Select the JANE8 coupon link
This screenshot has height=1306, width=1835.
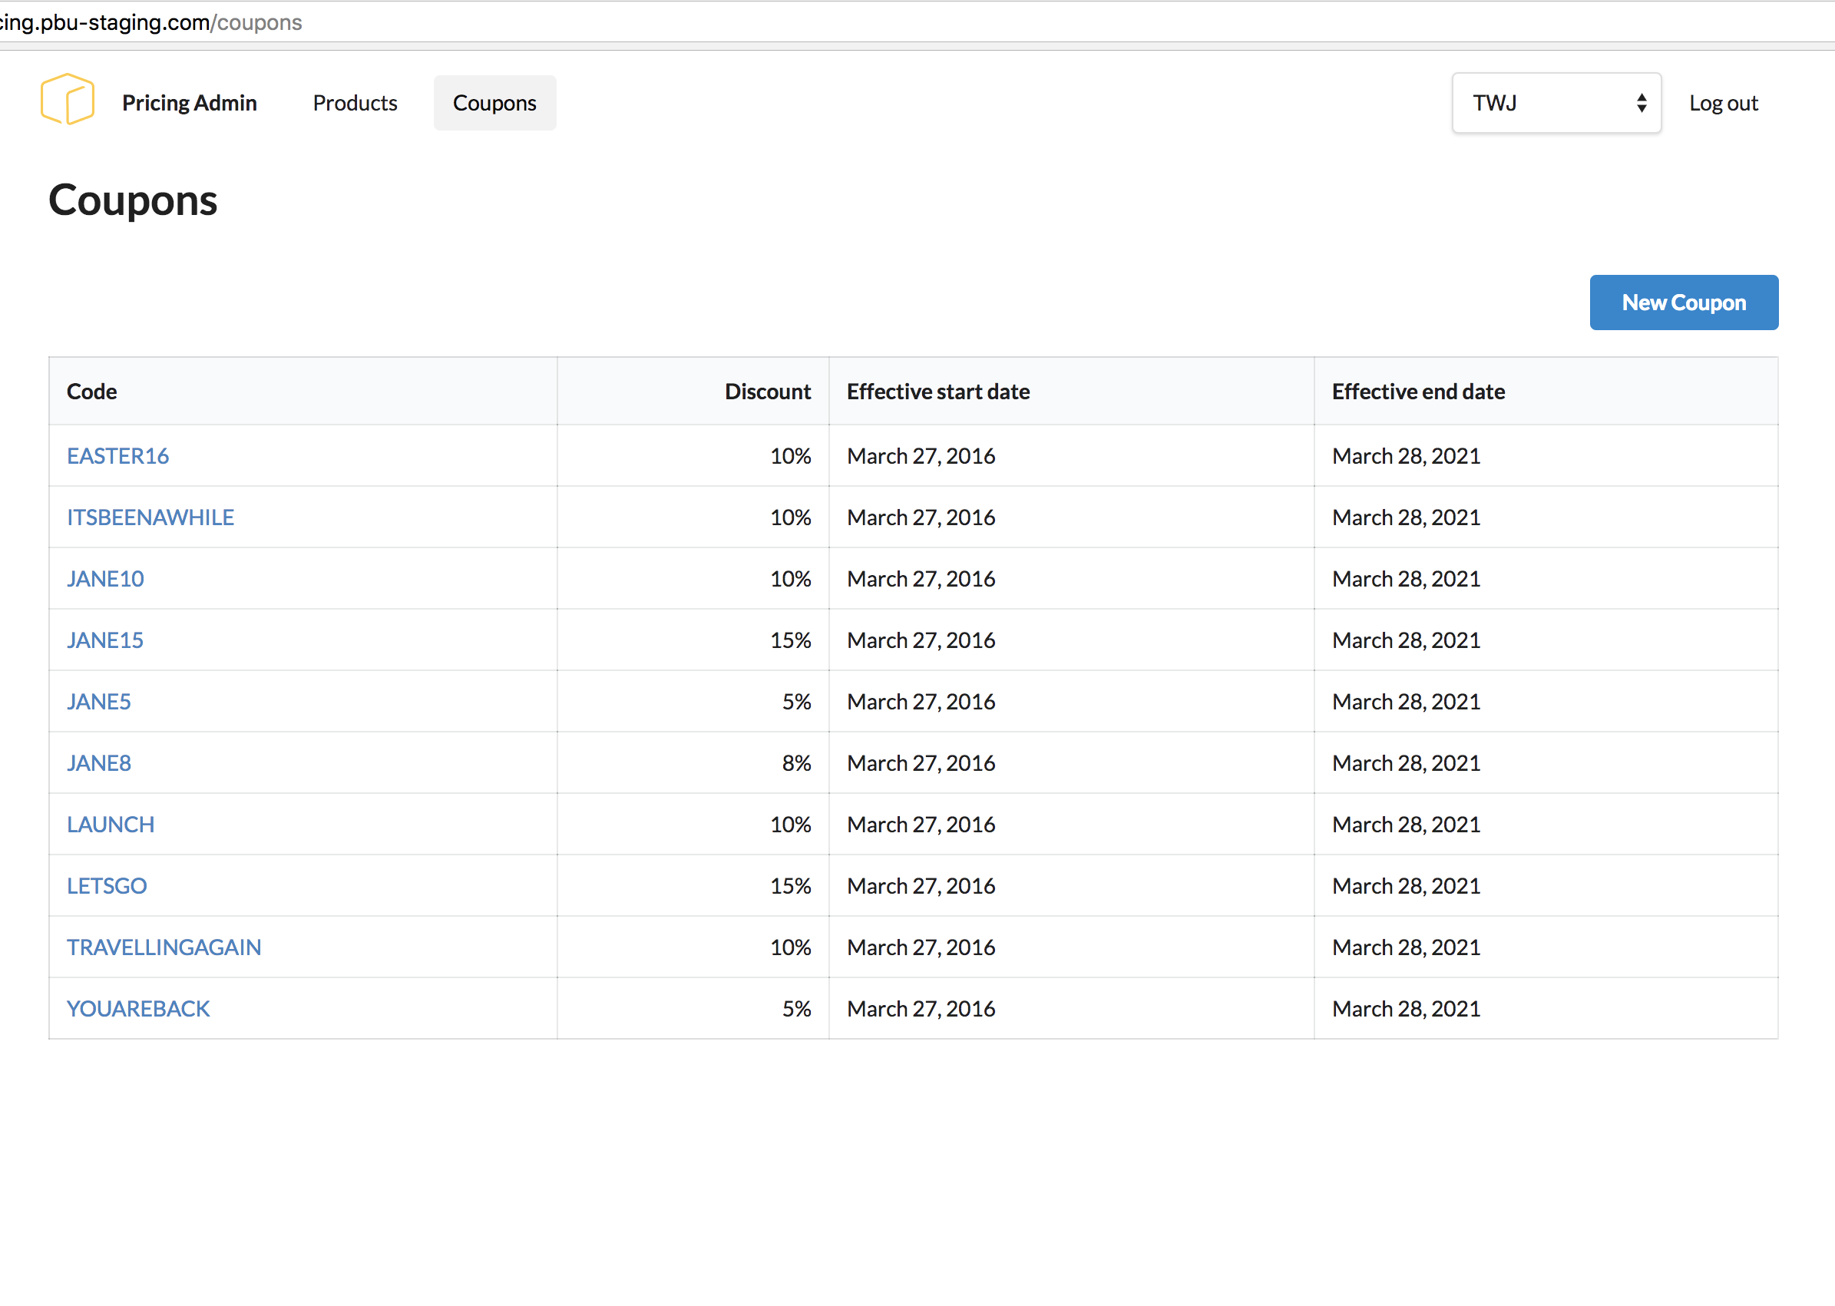[99, 763]
